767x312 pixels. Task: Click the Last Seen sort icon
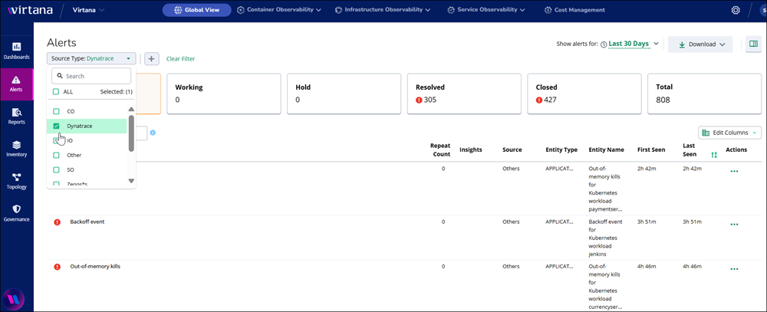[714, 155]
